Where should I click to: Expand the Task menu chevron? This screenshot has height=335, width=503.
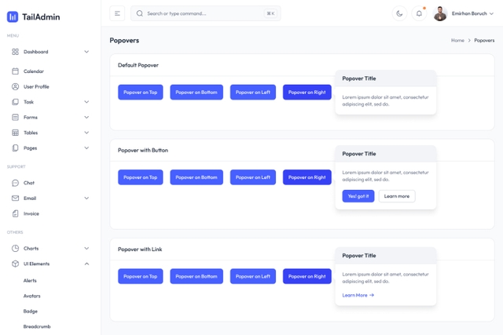pyautogui.click(x=86, y=102)
